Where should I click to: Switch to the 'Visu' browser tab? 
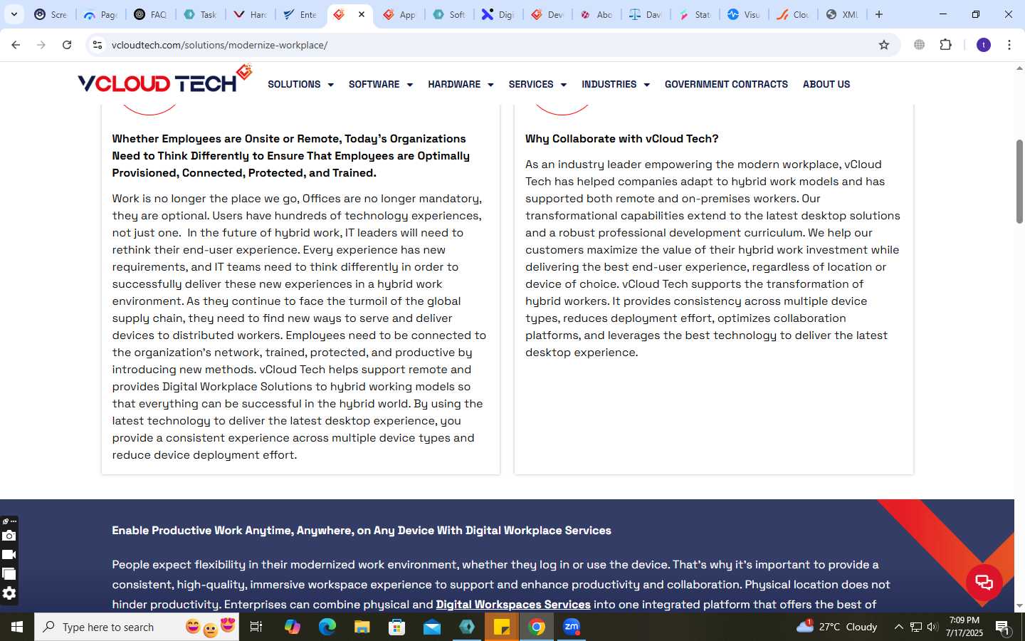(744, 14)
